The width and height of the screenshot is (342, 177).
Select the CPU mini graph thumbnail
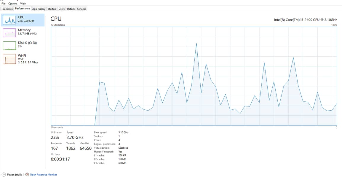tap(9, 20)
